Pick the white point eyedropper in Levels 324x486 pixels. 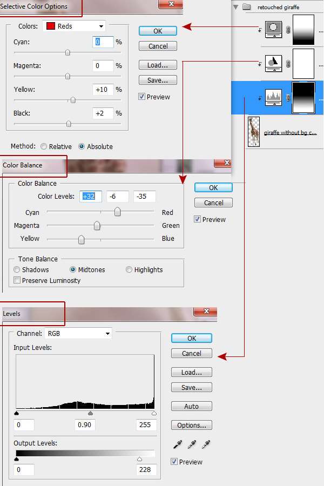(205, 444)
